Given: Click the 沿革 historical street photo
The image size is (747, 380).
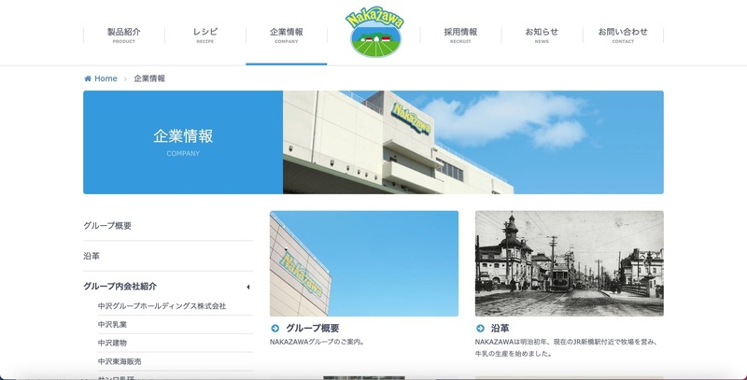Looking at the screenshot, I should 569,263.
